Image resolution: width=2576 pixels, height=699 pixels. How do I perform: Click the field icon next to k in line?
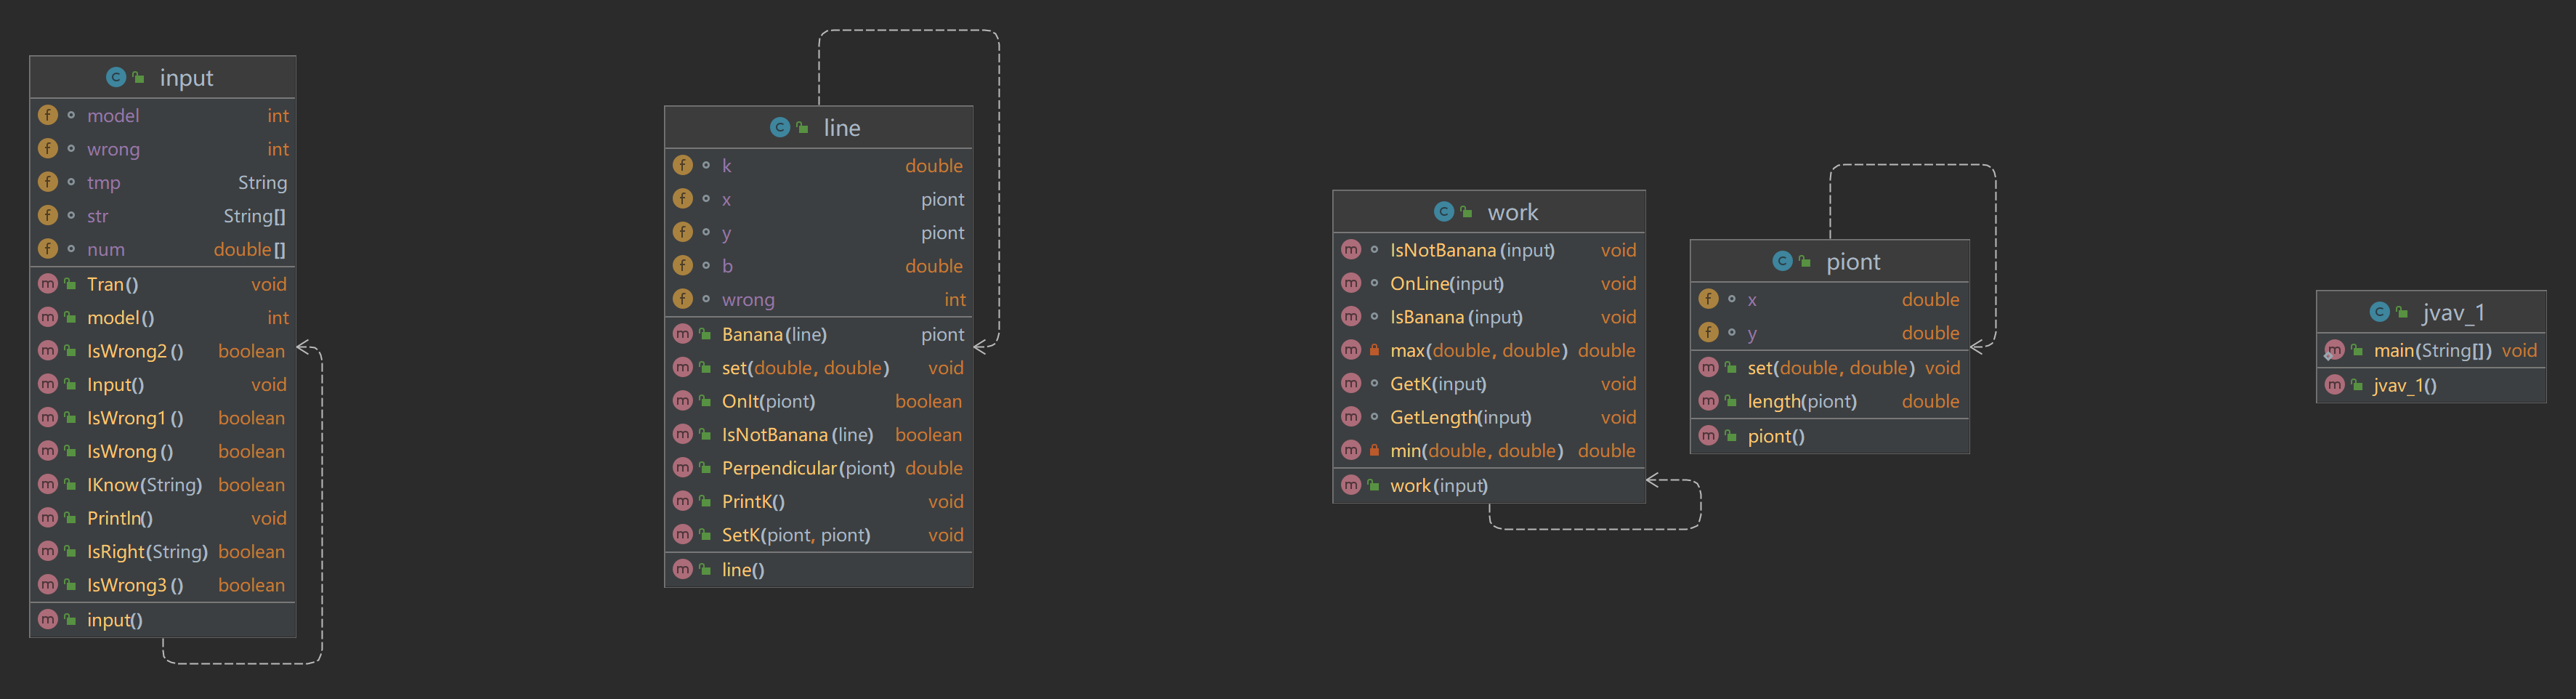(683, 165)
